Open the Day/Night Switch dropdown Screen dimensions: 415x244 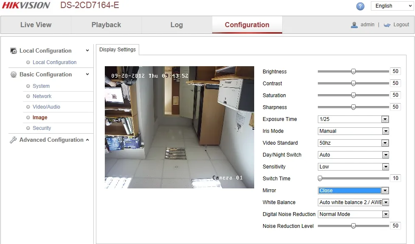pyautogui.click(x=353, y=155)
